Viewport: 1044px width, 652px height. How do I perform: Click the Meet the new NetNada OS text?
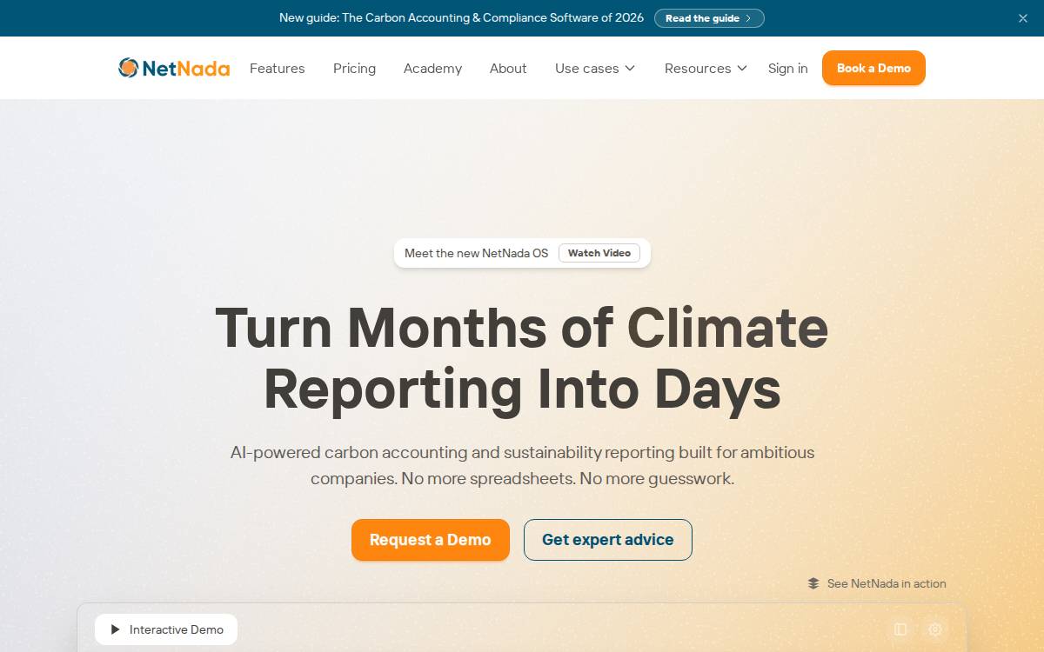(477, 253)
